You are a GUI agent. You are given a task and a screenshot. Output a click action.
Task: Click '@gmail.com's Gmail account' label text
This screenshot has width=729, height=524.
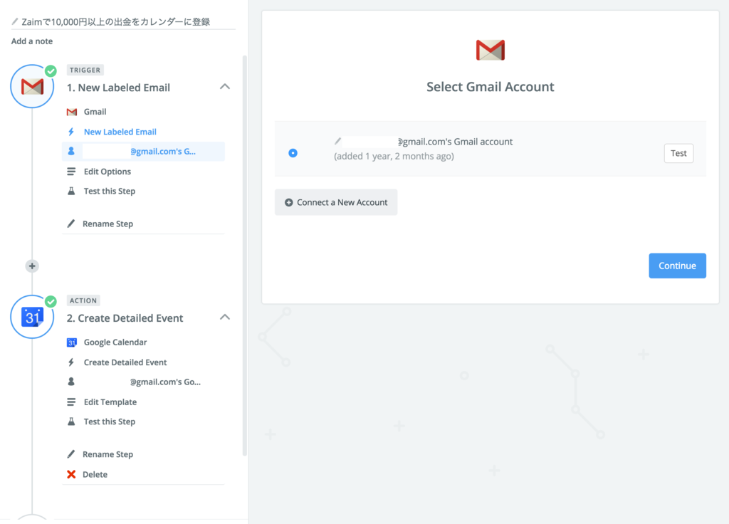(456, 142)
